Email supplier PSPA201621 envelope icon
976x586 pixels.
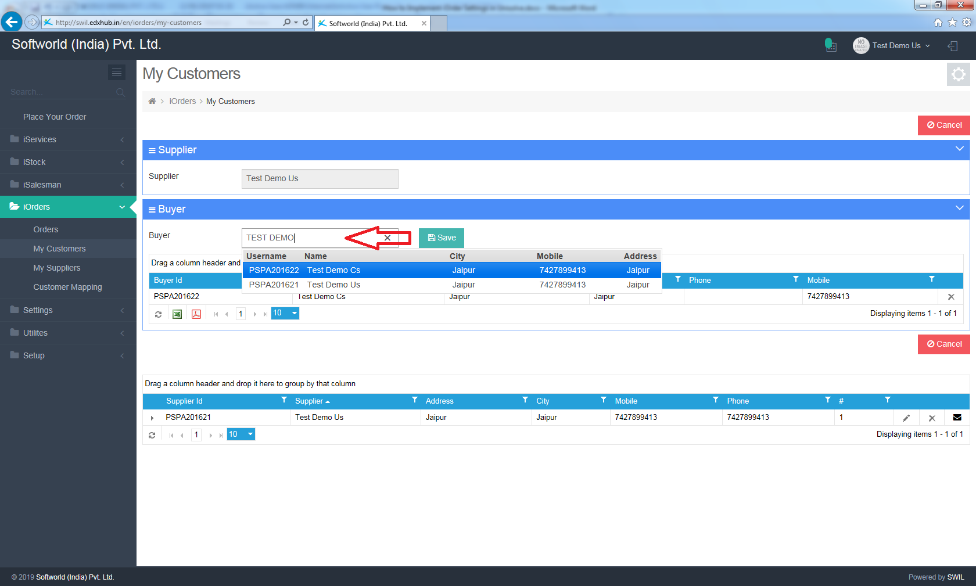(x=957, y=417)
